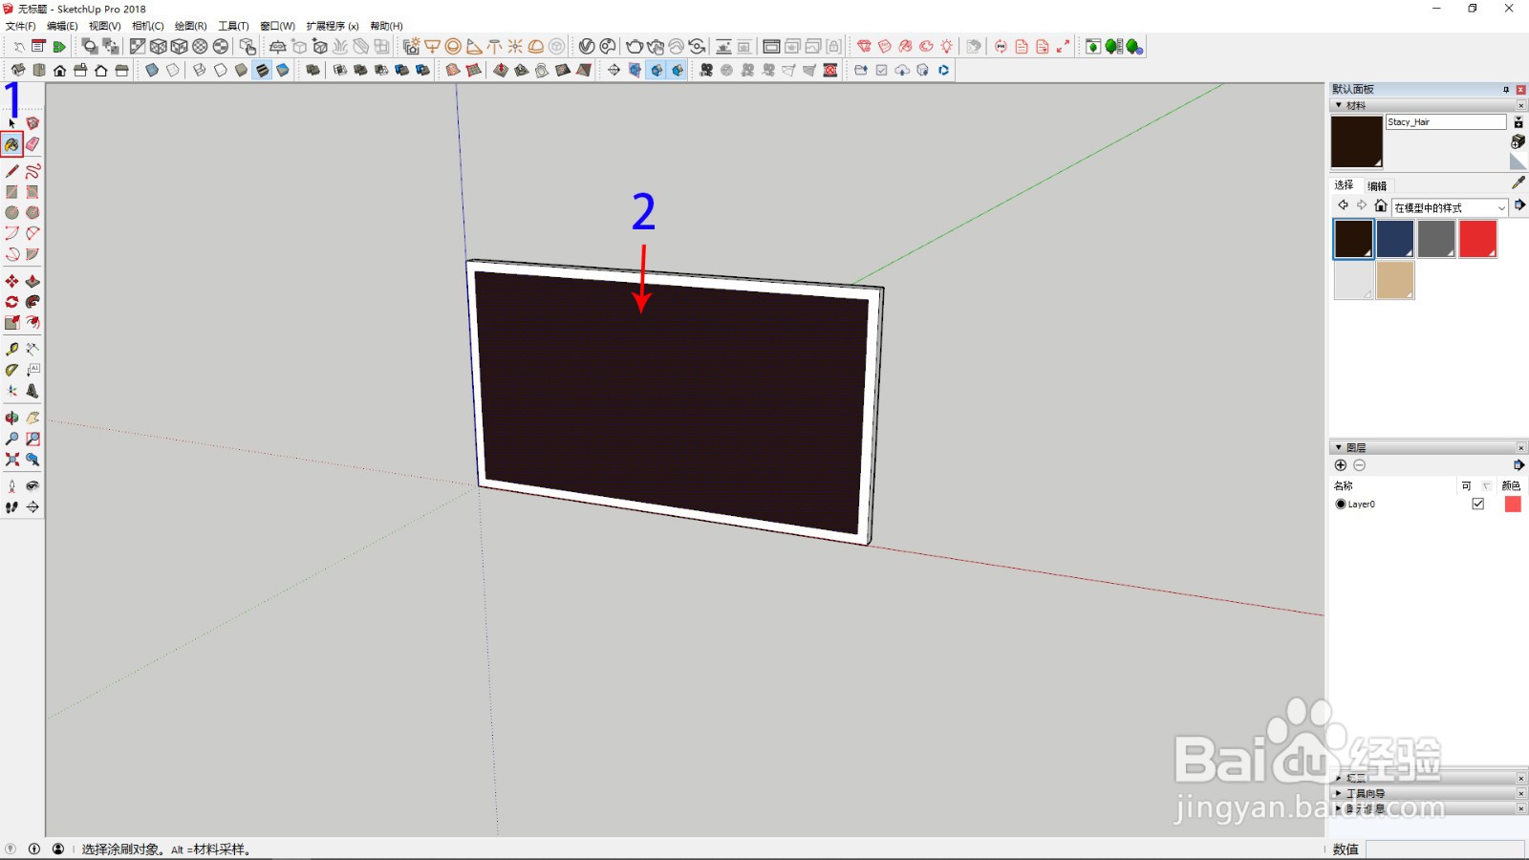Open the 工具(T) menu

tap(233, 26)
